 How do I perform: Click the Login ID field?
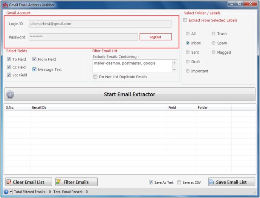(x=100, y=24)
